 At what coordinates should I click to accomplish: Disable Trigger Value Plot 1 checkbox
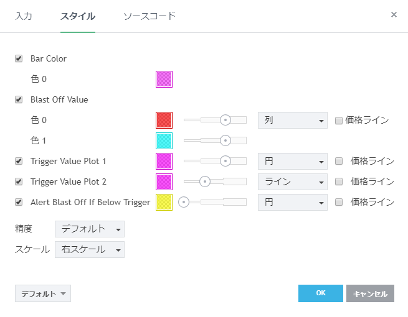19,161
